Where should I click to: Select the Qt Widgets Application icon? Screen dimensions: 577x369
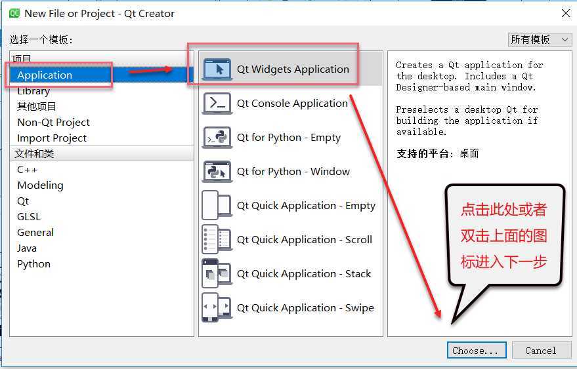click(x=217, y=69)
